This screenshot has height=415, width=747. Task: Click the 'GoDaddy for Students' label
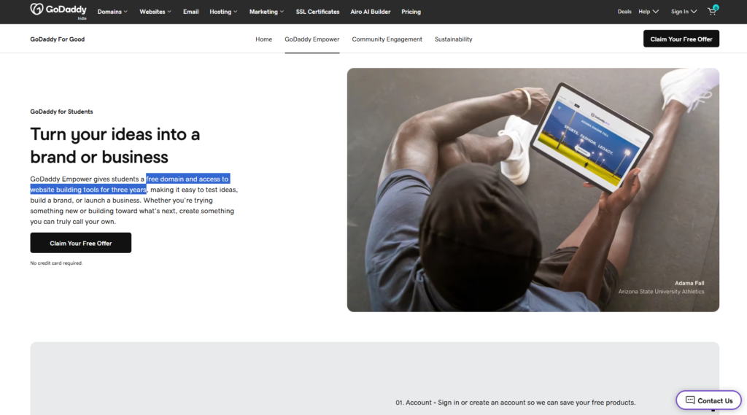[61, 112]
